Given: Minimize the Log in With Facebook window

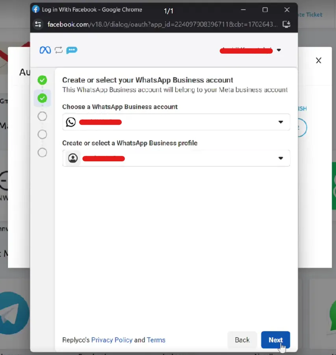Looking at the screenshot, I should click(x=243, y=10).
